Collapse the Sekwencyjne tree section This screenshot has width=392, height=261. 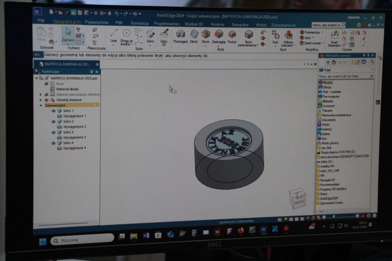tap(41, 105)
